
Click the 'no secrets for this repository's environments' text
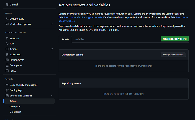pyautogui.click(x=124, y=66)
